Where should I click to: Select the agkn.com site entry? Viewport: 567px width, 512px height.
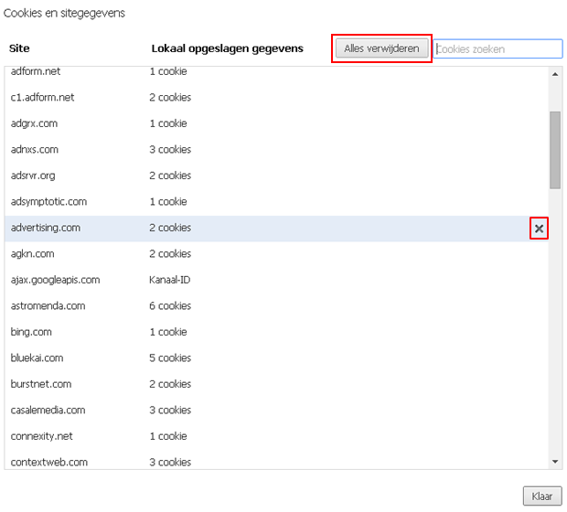pos(33,254)
